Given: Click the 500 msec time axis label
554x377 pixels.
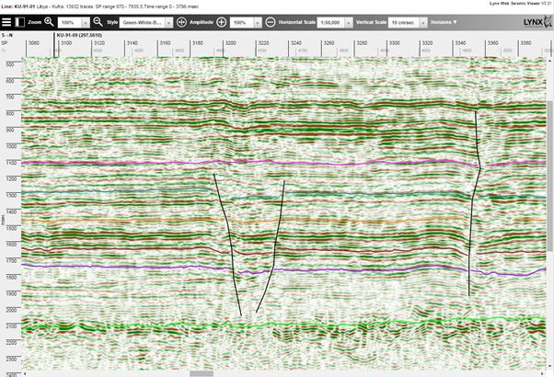Looking at the screenshot, I should pyautogui.click(x=9, y=64).
